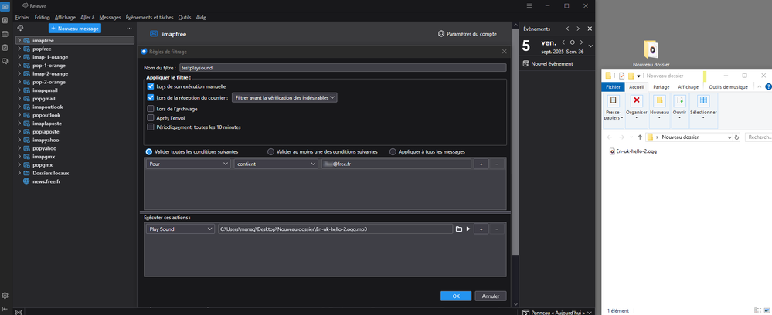The image size is (772, 315).
Task: Open settings gear at bottom-left corner
Action: (5, 296)
